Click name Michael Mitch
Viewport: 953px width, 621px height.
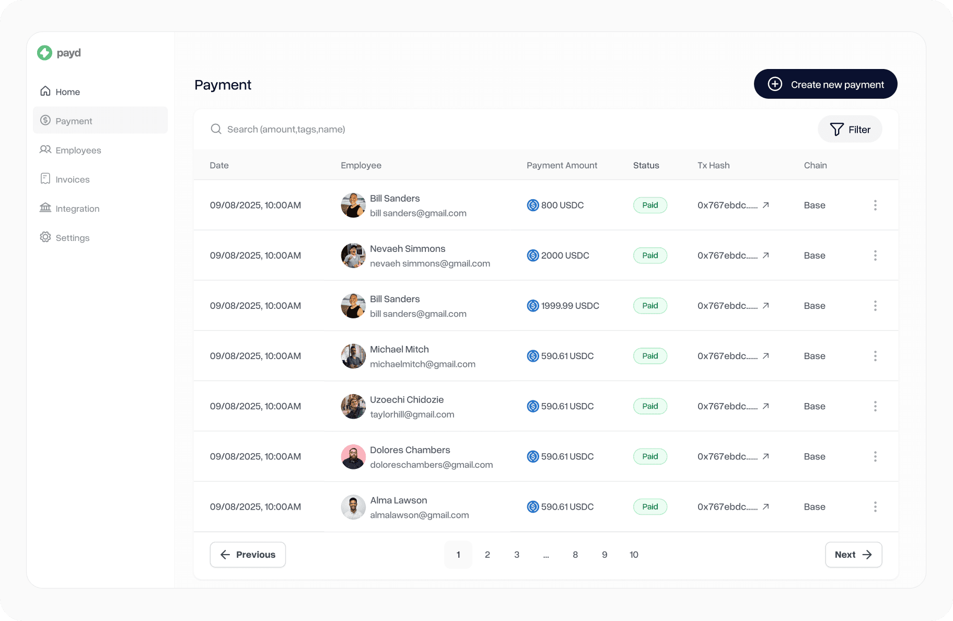399,349
